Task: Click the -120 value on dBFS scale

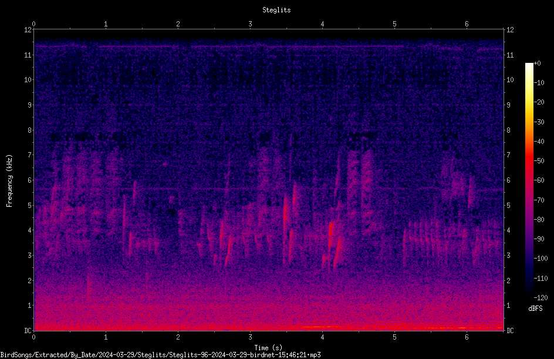Action: [x=541, y=298]
